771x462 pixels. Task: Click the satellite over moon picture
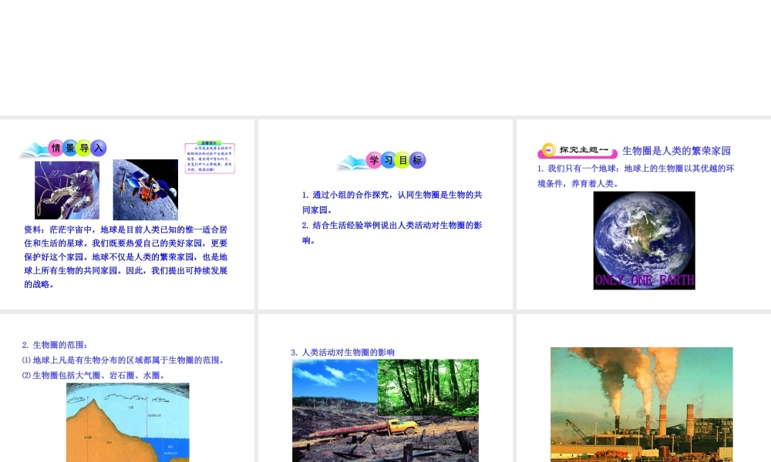tap(146, 189)
